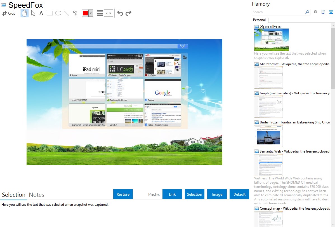Screen dimensions: 335x227
Task: Undo the last edit
Action: [x=120, y=13]
